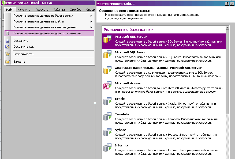Open the Таблица menu

click(59, 10)
